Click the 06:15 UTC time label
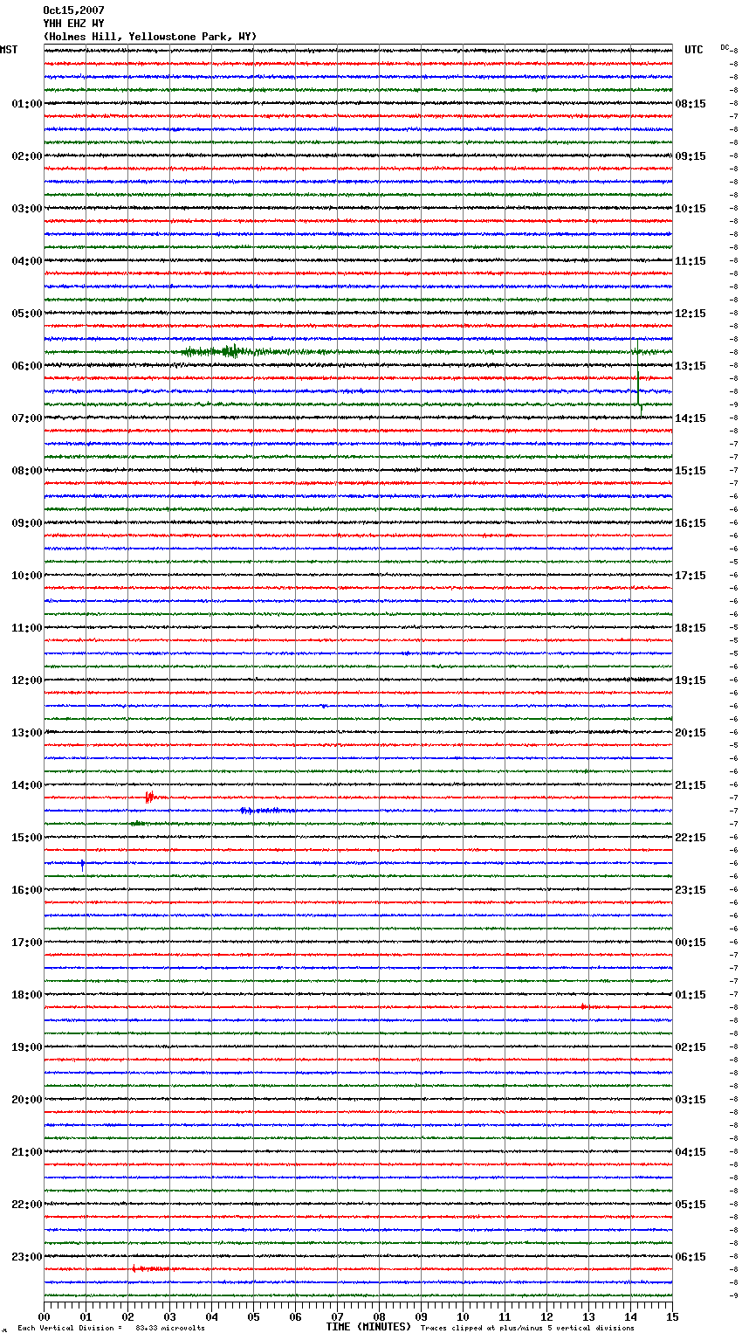The width and height of the screenshot is (742, 1340). (x=690, y=1257)
